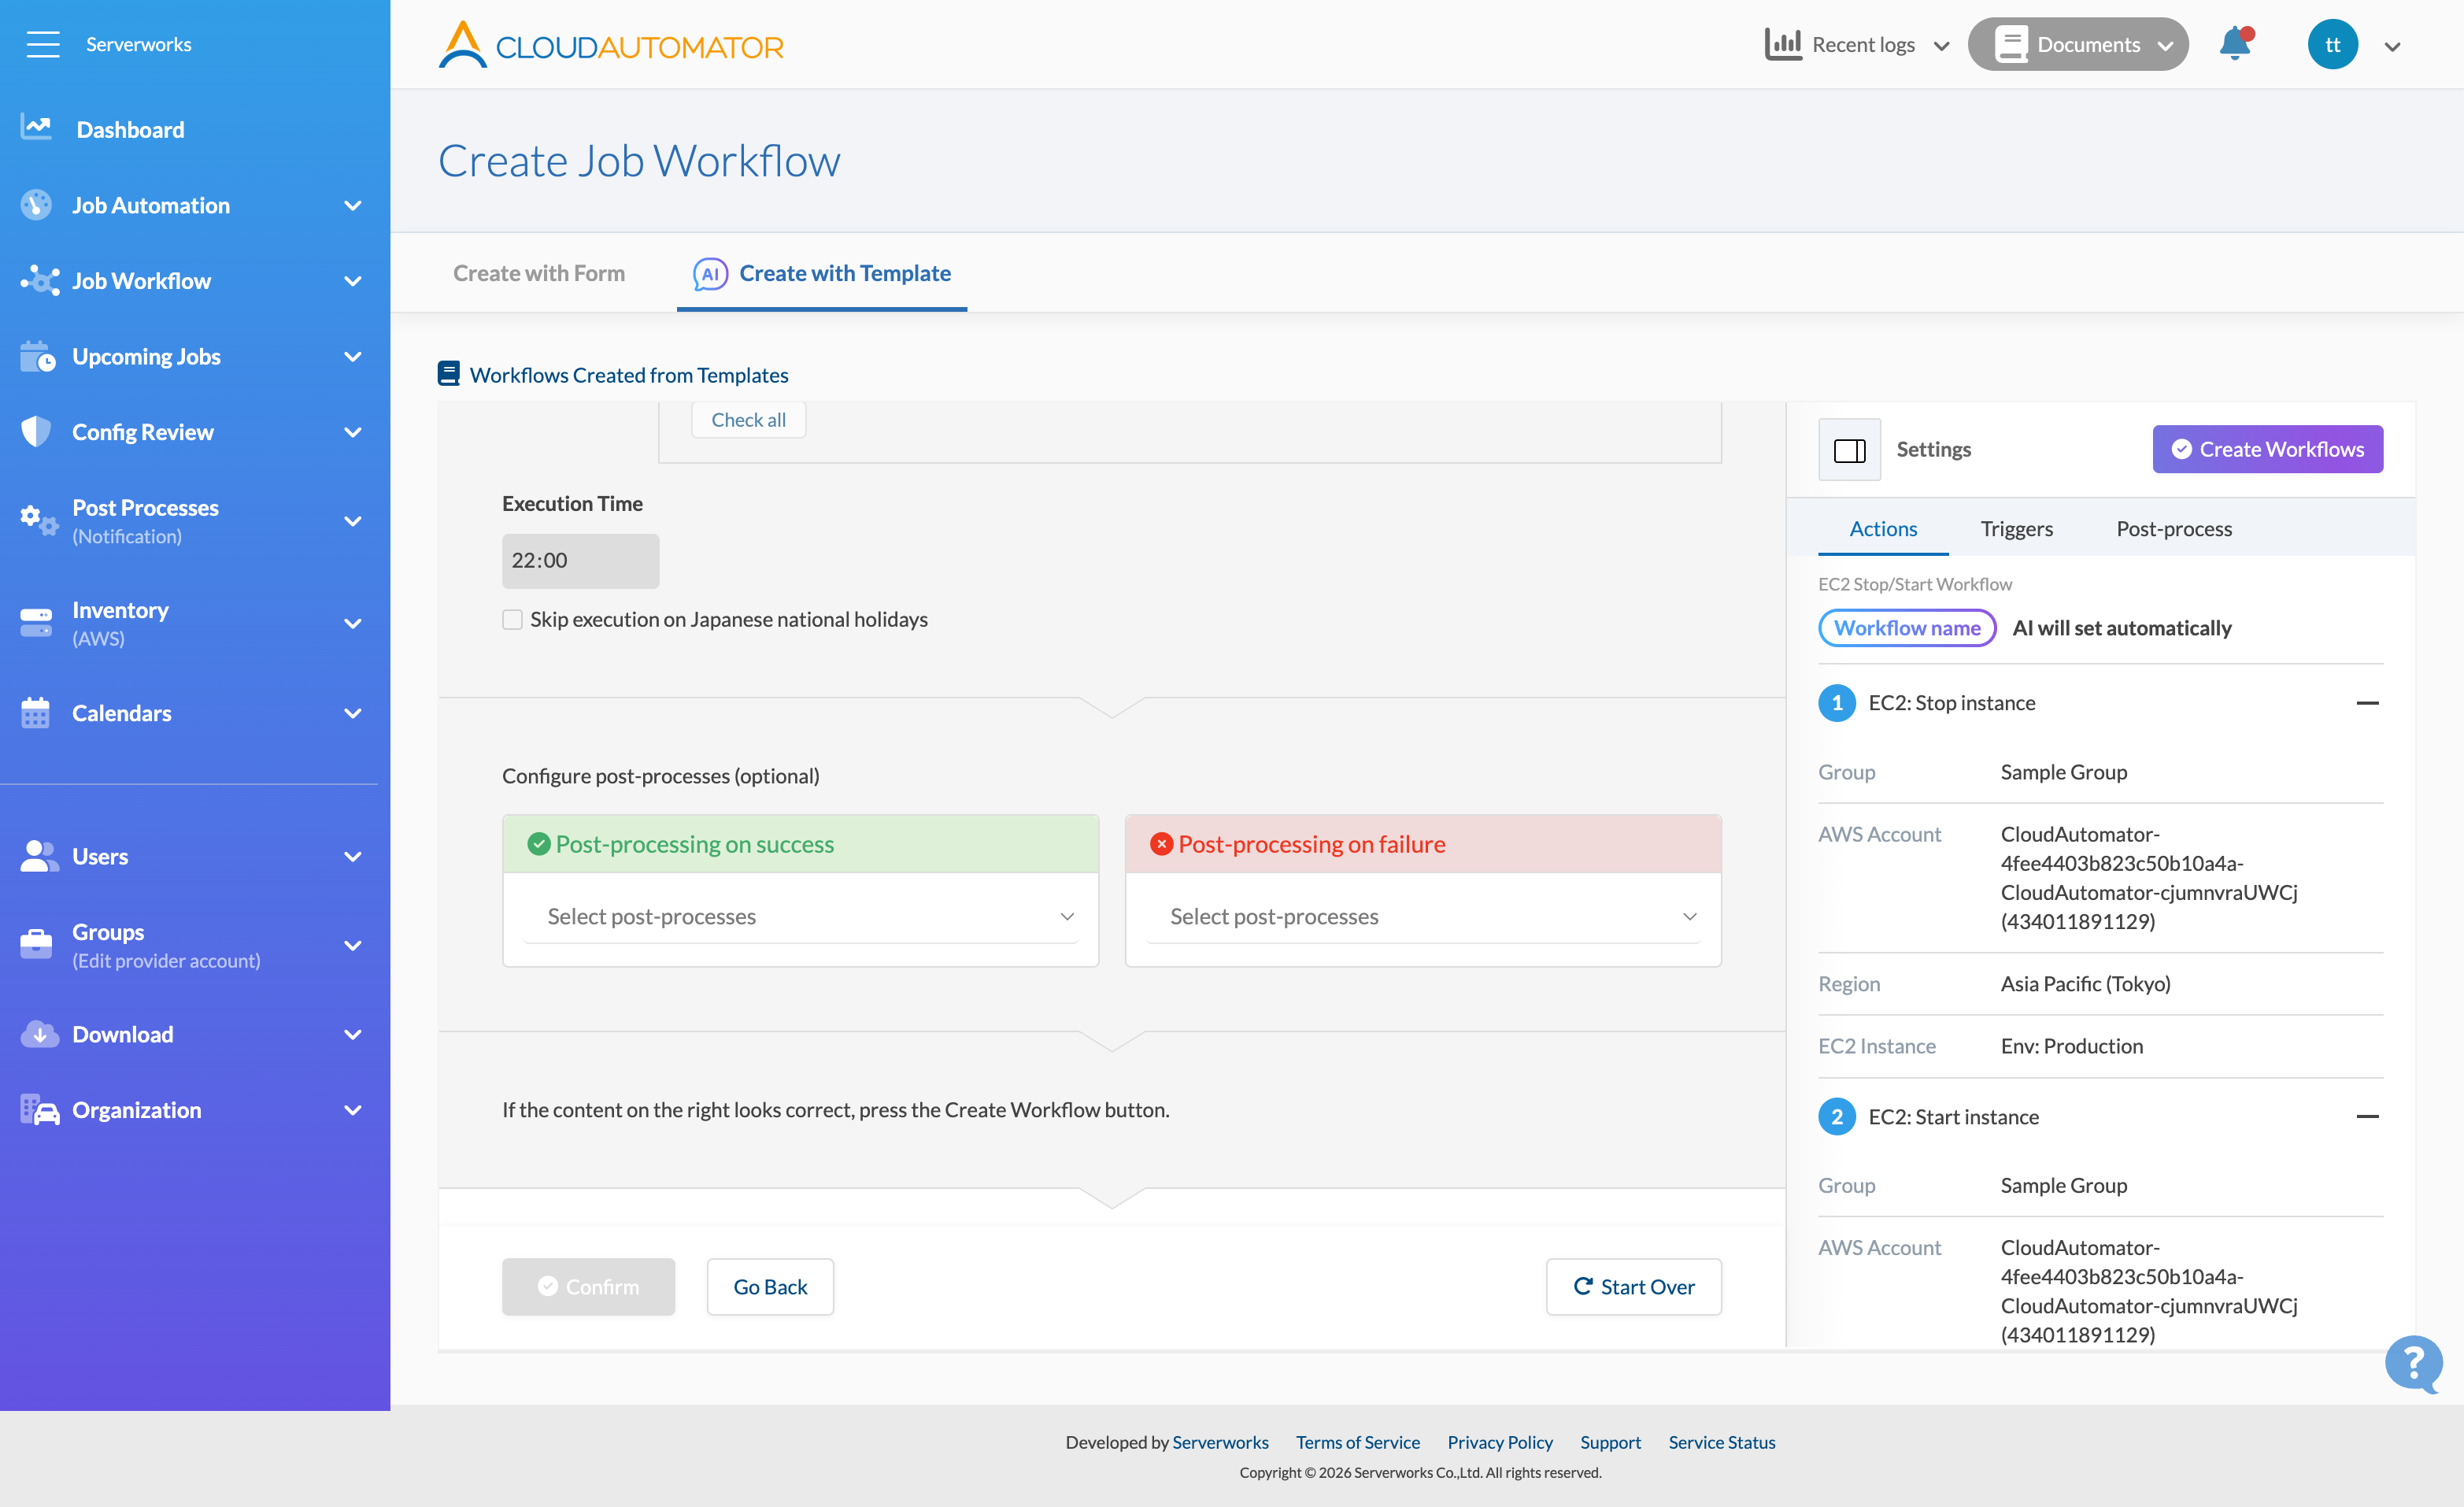Viewport: 2464px width, 1507px height.
Task: Expand the Job Workflow menu chevron
Action: pos(353,282)
